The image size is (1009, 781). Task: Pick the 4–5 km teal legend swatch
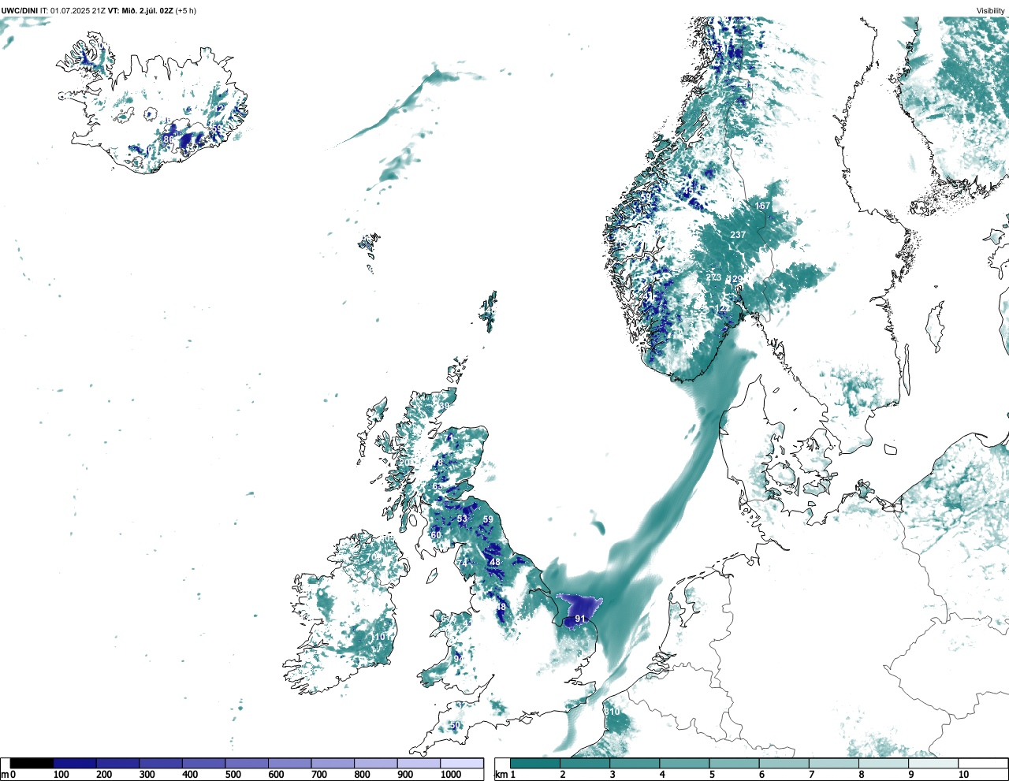pyautogui.click(x=684, y=764)
